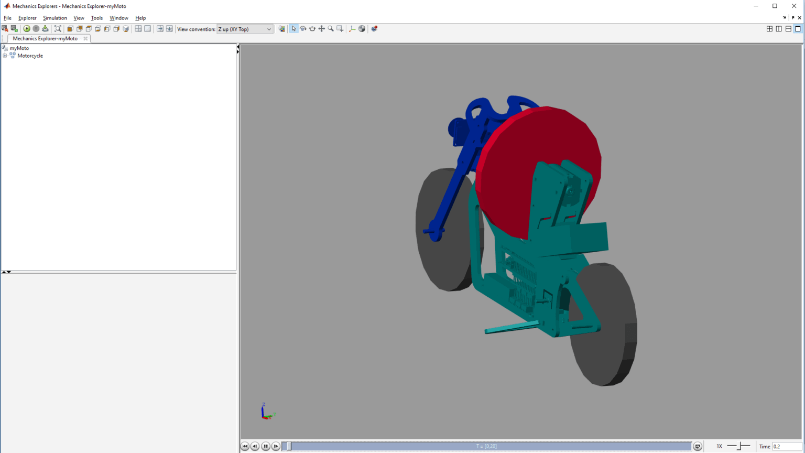Open the View convention dropdown
Screen dimensions: 805x453
tap(245, 29)
